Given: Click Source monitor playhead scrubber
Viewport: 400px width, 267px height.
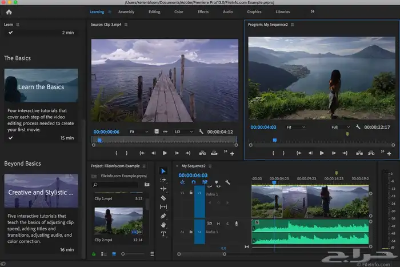Looking at the screenshot, I should click(x=100, y=141).
